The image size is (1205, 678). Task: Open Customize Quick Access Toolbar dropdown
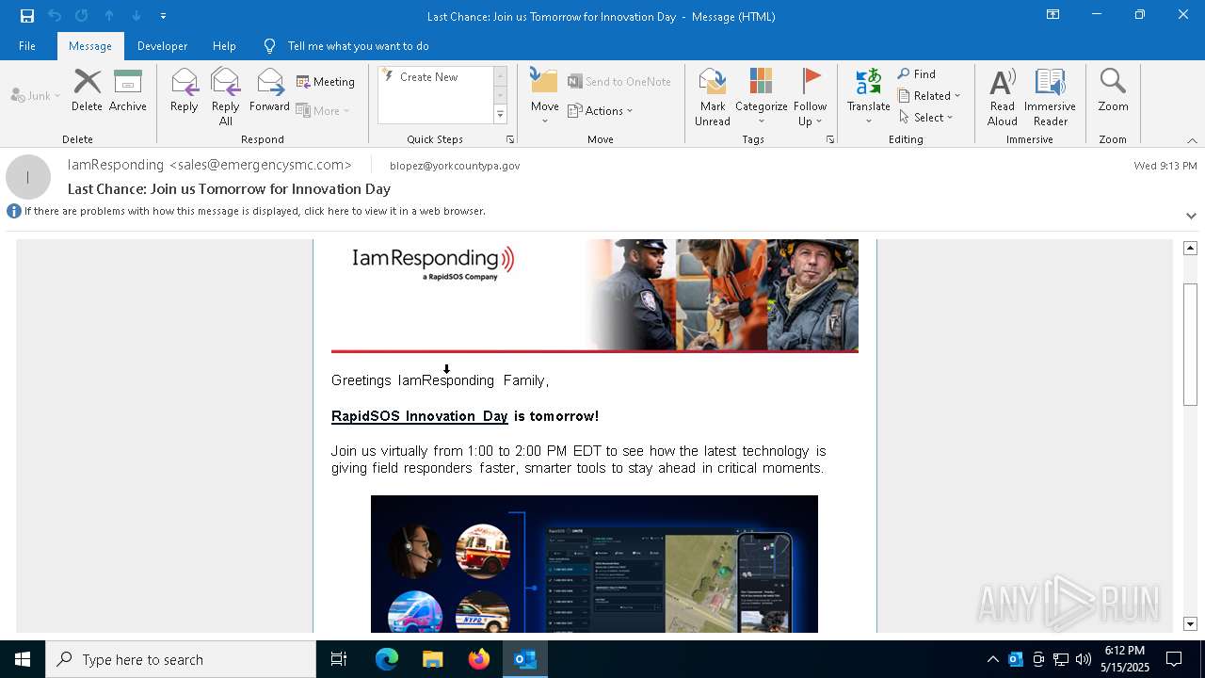(164, 16)
